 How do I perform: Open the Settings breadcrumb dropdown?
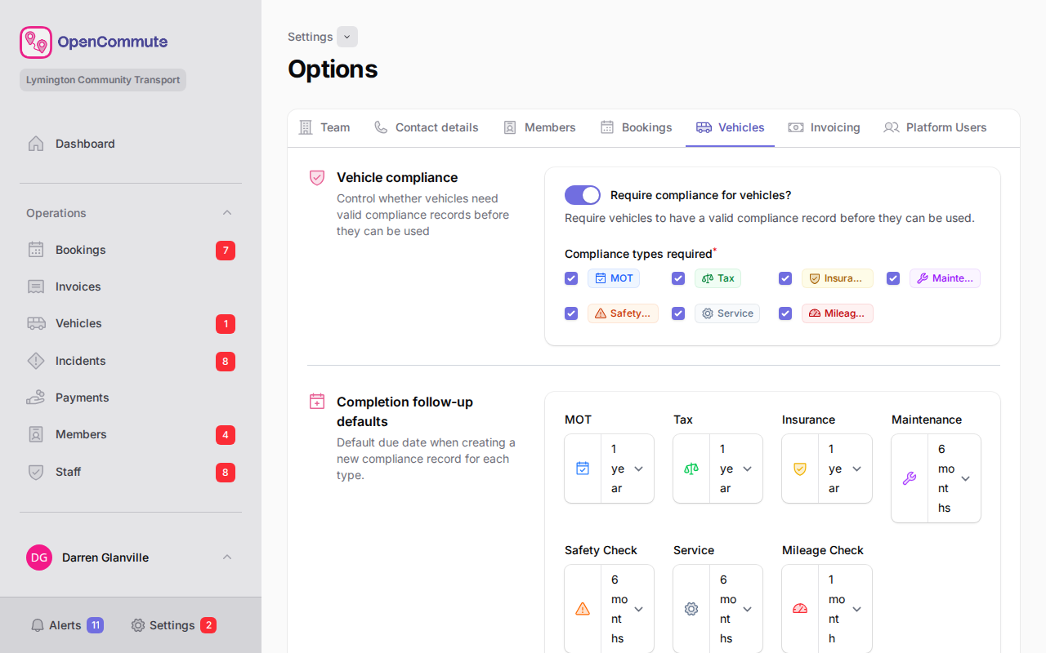(347, 37)
